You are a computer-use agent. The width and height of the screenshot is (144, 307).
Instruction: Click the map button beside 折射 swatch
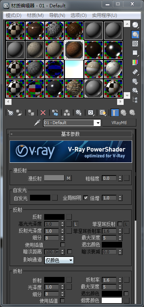pyautogui.click(x=69, y=280)
